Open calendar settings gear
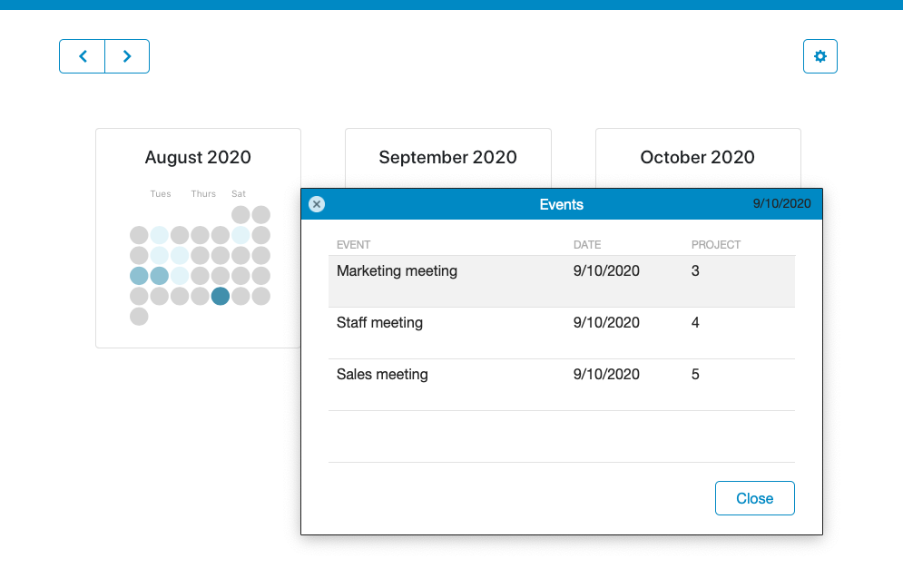Image resolution: width=903 pixels, height=588 pixels. click(x=820, y=56)
